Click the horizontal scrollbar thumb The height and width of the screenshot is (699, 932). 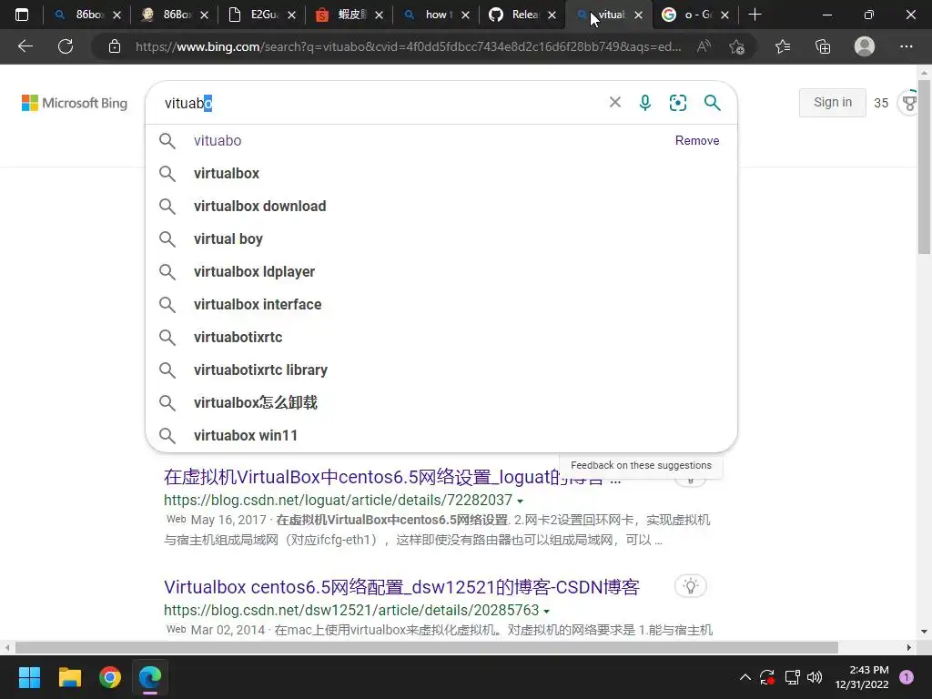click(x=426, y=647)
